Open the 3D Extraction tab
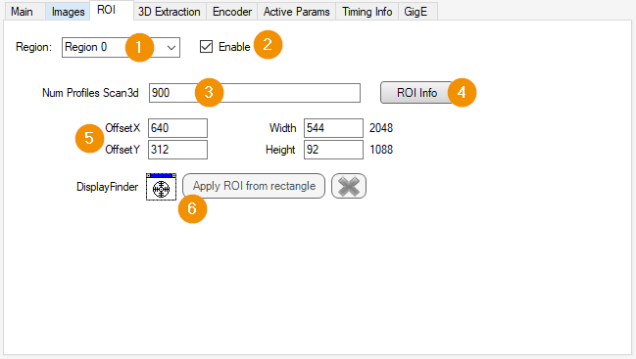The image size is (636, 359). tap(170, 12)
